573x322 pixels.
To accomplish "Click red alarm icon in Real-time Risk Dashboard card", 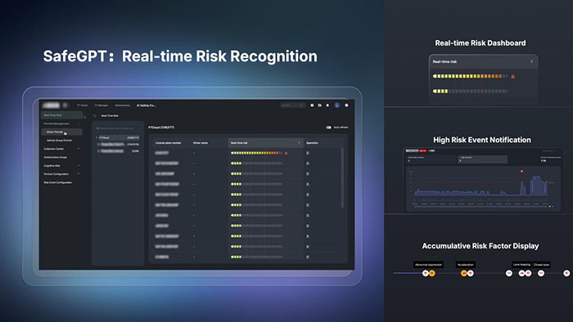I will pyautogui.click(x=512, y=77).
